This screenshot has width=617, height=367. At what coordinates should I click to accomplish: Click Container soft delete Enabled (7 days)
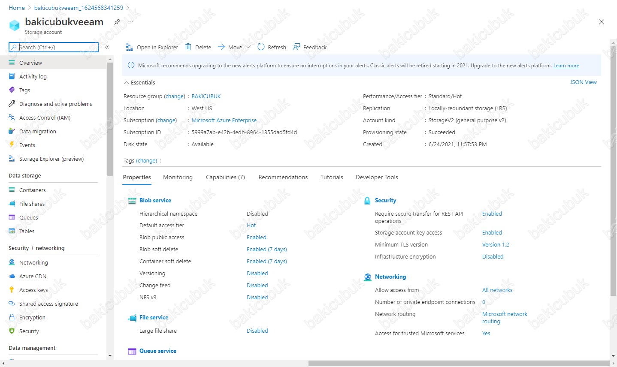267,261
